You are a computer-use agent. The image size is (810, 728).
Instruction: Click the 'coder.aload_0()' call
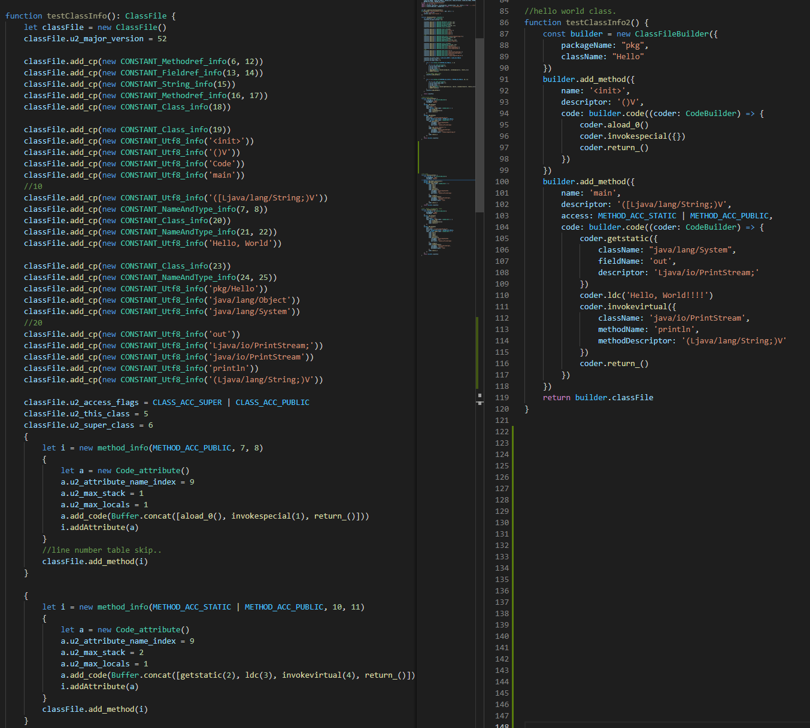click(614, 125)
